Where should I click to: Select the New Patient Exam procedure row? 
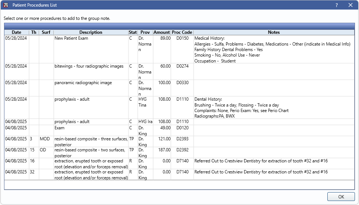(71, 38)
